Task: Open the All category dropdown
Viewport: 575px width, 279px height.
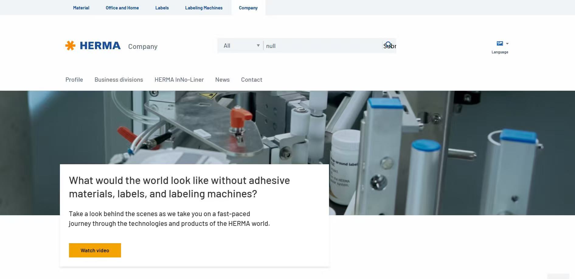Action: point(241,46)
